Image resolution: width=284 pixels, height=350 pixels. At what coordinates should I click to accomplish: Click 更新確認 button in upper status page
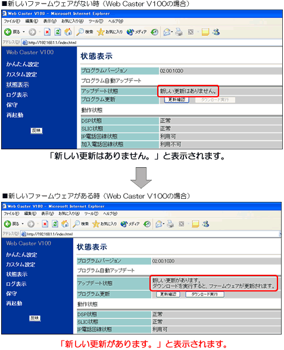(x=177, y=100)
